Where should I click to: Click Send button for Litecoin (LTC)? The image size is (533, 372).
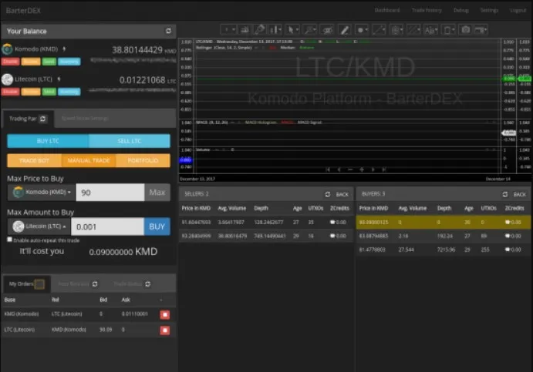[49, 92]
